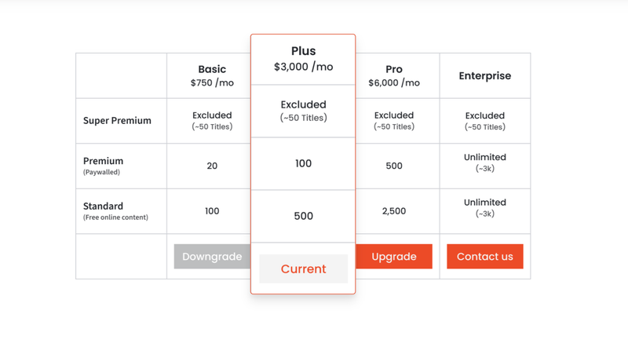Select the Plus $3,000 /mo header
Viewport: 628px width, 347px height.
(303, 59)
